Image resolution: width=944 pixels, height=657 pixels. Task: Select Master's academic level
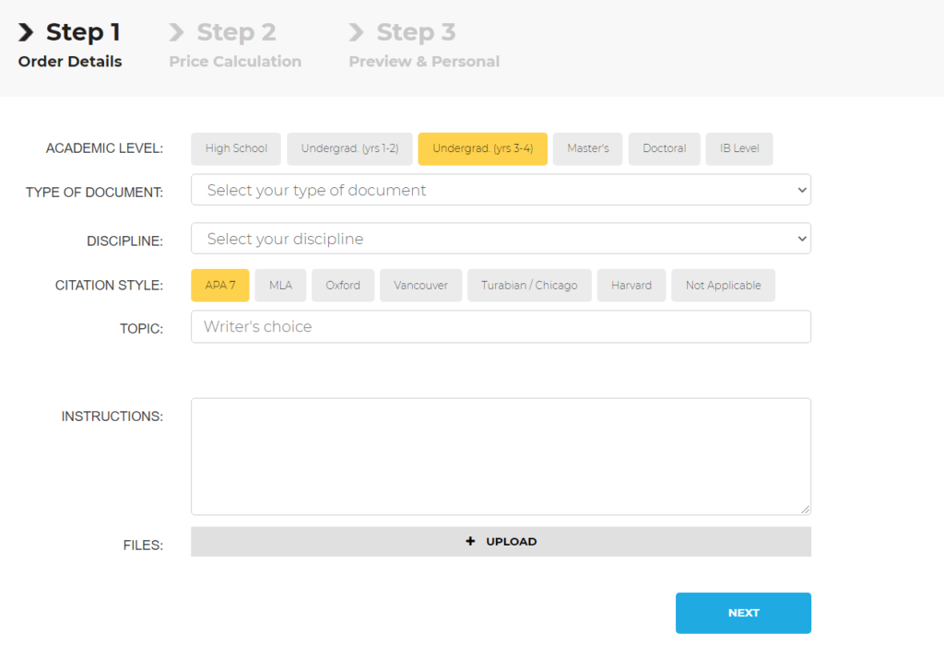587,148
